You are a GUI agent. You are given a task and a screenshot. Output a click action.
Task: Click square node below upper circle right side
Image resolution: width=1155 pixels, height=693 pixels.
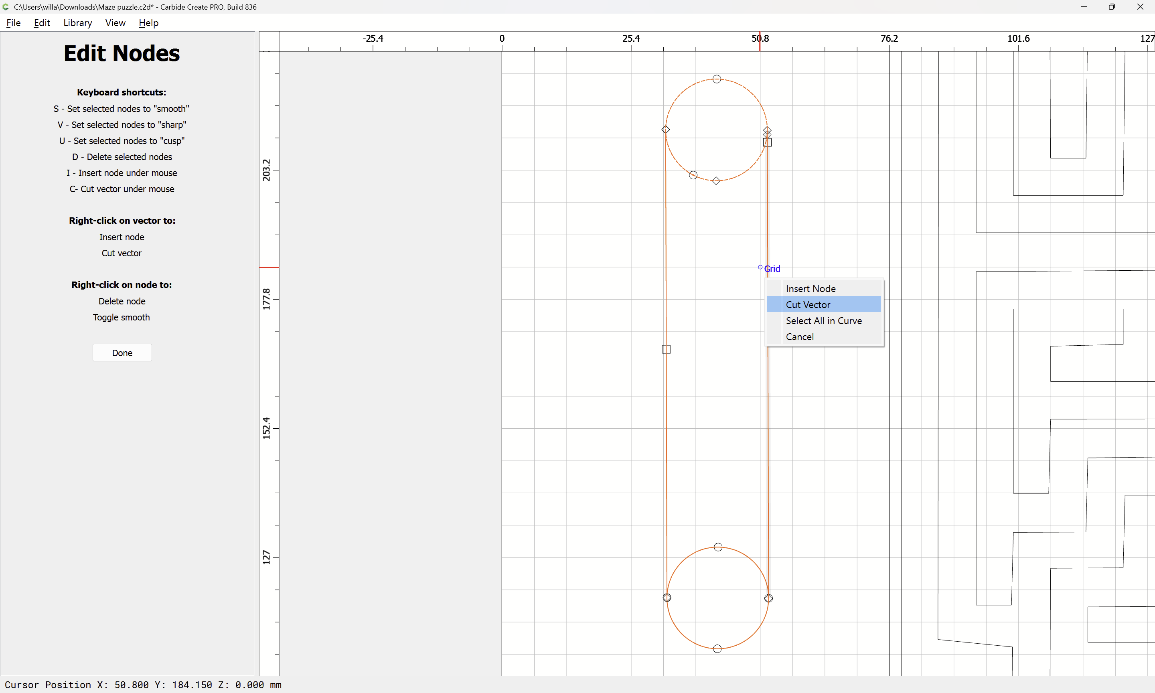768,142
